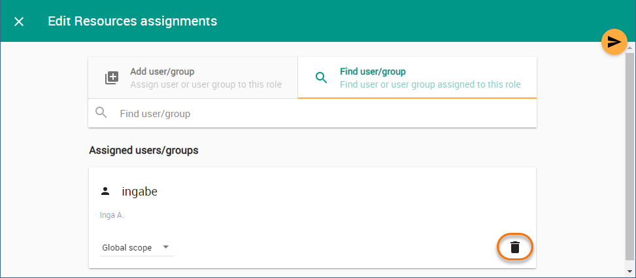Click the search icon in the search box
This screenshot has width=636, height=278.
tap(101, 113)
